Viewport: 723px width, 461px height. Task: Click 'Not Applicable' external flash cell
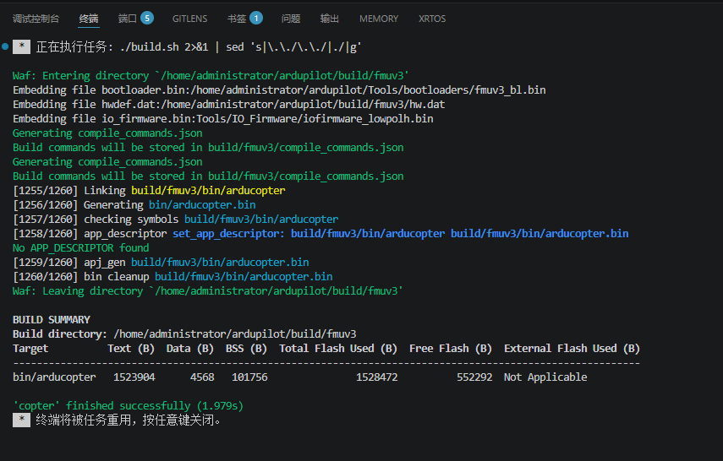(x=545, y=377)
